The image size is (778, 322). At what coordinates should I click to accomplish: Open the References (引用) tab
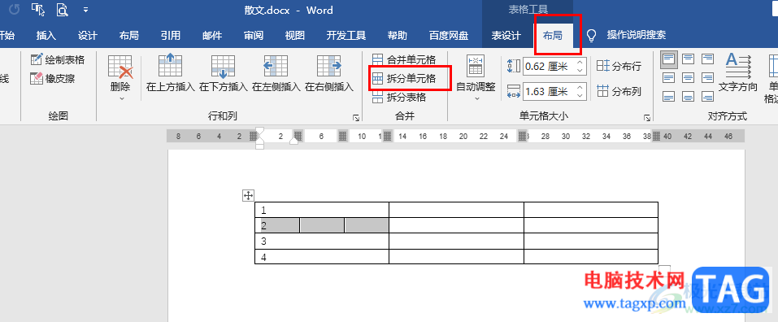click(x=171, y=35)
